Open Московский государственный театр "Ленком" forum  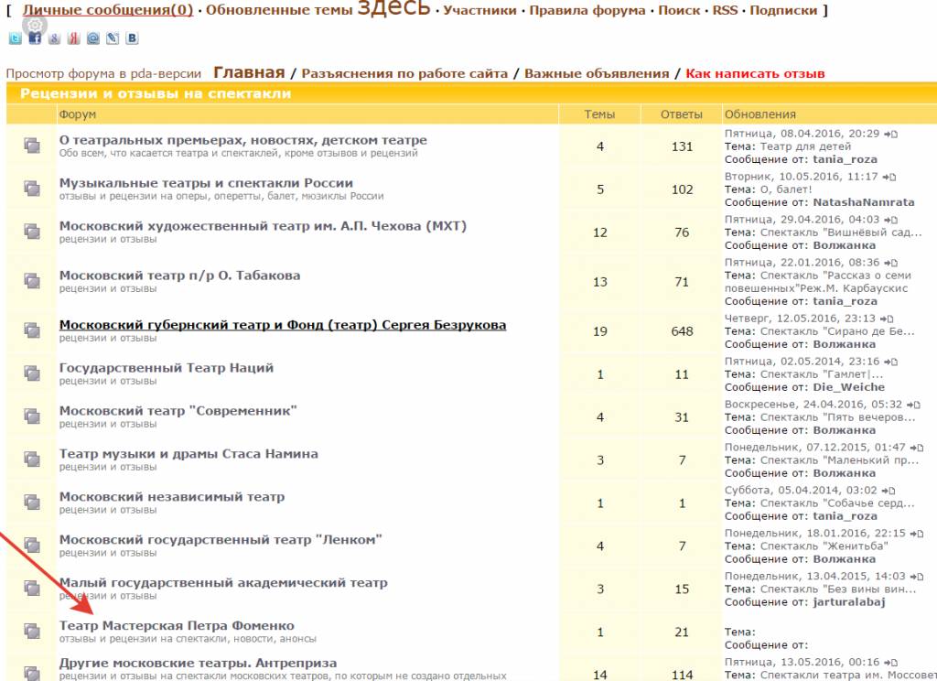tap(221, 540)
